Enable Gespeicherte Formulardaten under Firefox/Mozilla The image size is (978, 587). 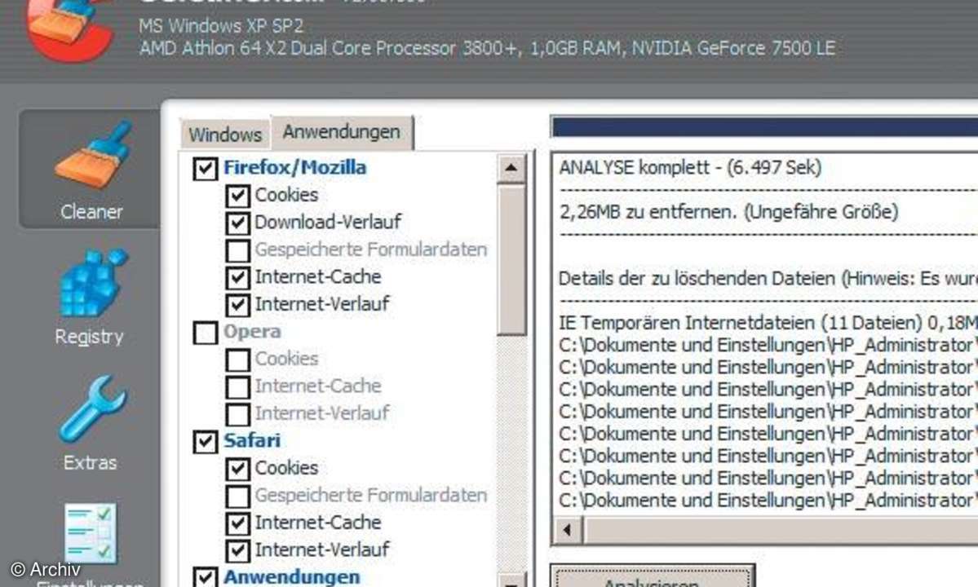click(x=237, y=249)
